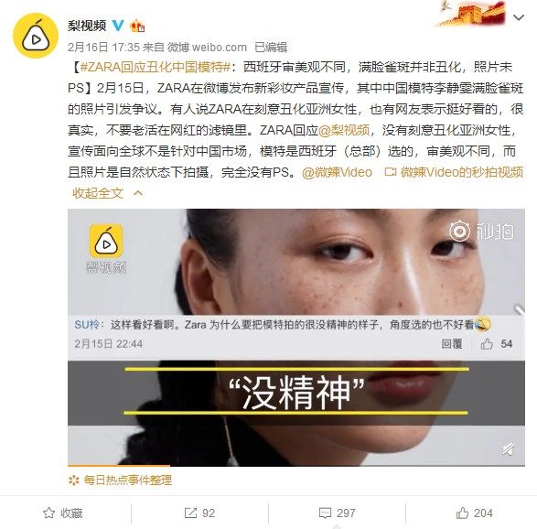The image size is (537, 529).
Task: Open the @梨视频 mention link
Action: click(x=344, y=130)
